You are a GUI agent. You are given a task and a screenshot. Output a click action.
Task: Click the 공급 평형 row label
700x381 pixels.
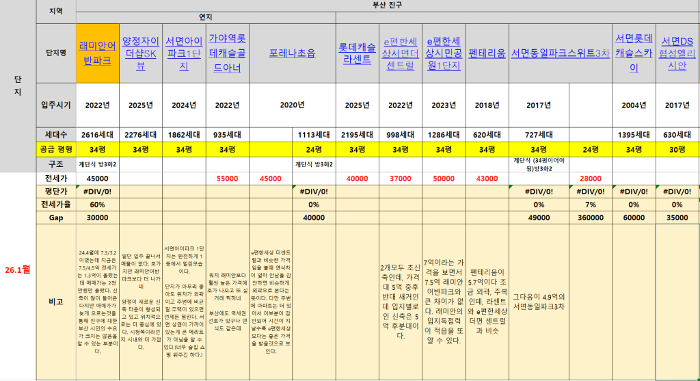(x=56, y=149)
